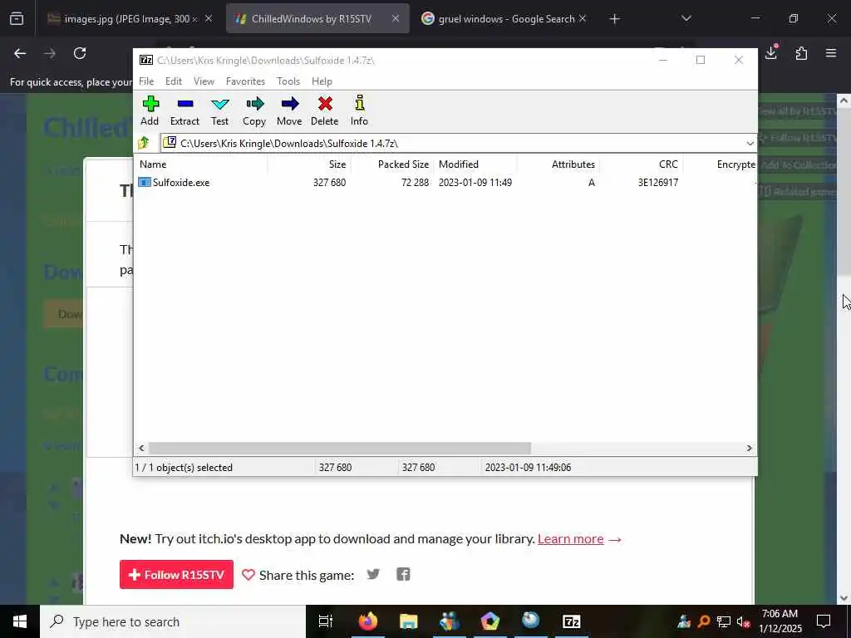Switch to gruel windows Google Search tab
Screen dimensions: 851x638
coord(504,19)
